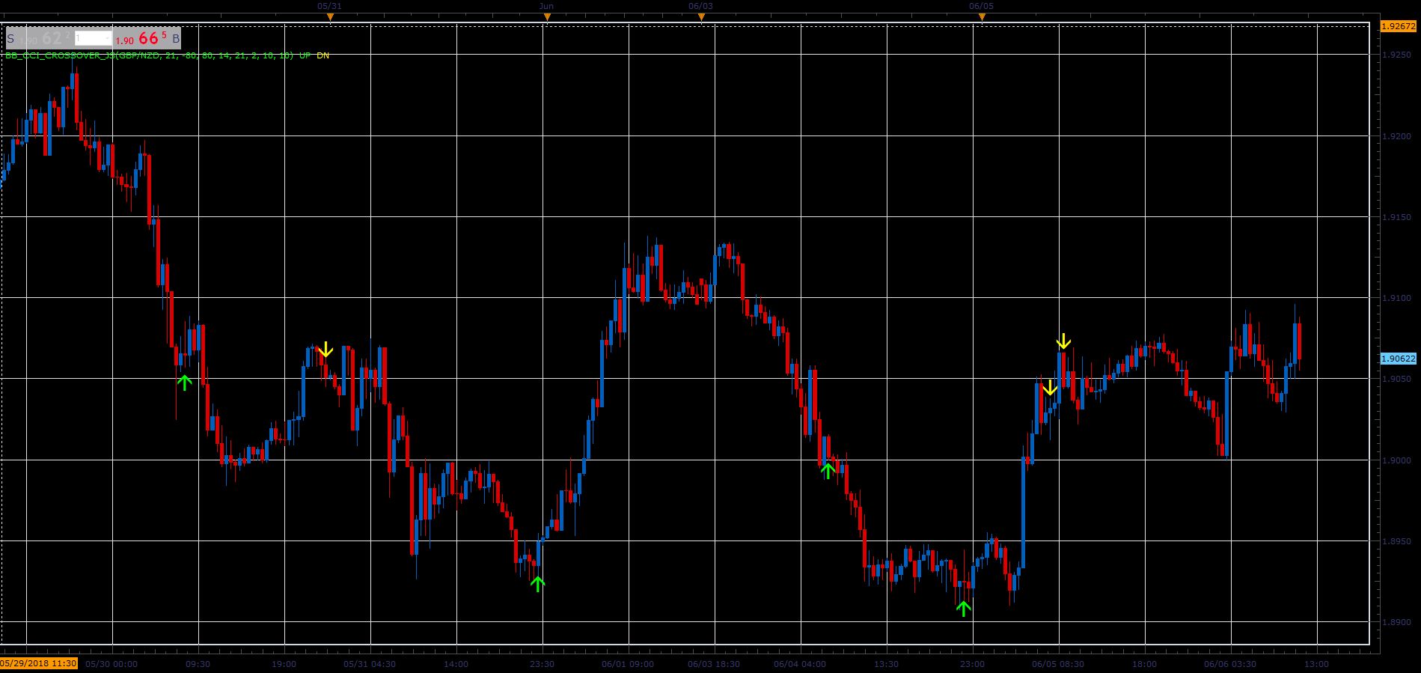This screenshot has width=1421, height=673.
Task: Click the 06/01 09:00 time axis label
Action: point(628,664)
